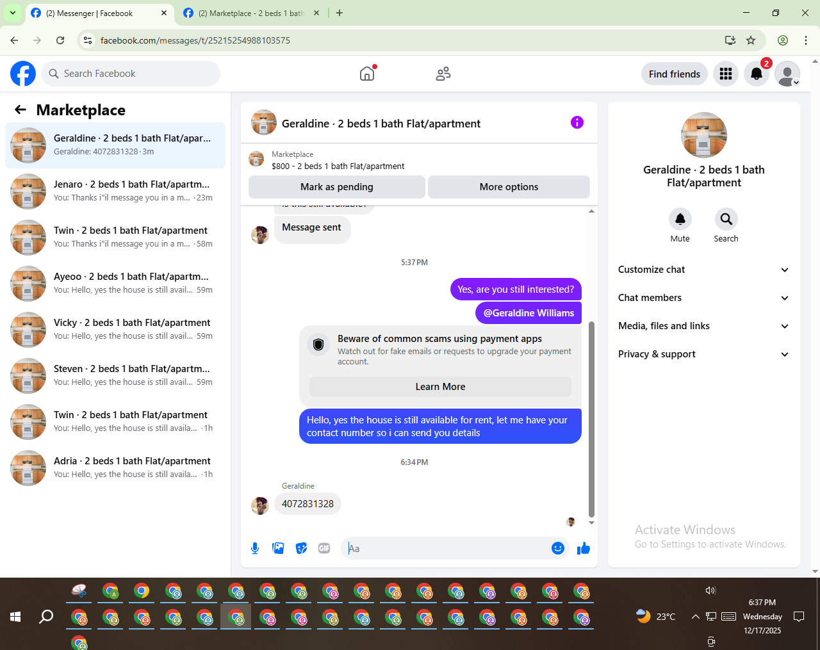The height and width of the screenshot is (650, 820).
Task: Open the Home feed icon
Action: click(x=367, y=74)
